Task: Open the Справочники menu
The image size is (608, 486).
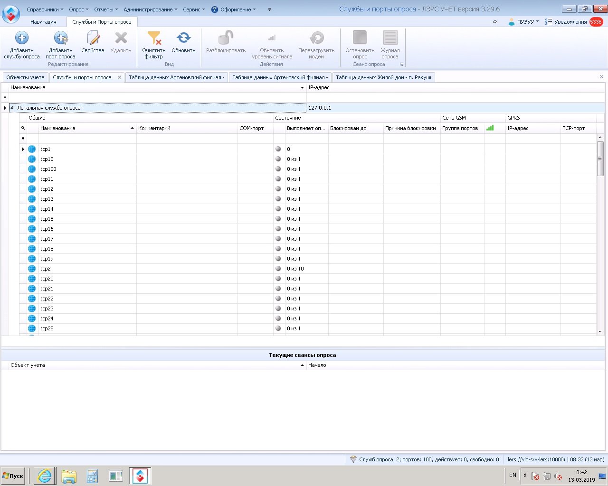Action: [x=45, y=9]
